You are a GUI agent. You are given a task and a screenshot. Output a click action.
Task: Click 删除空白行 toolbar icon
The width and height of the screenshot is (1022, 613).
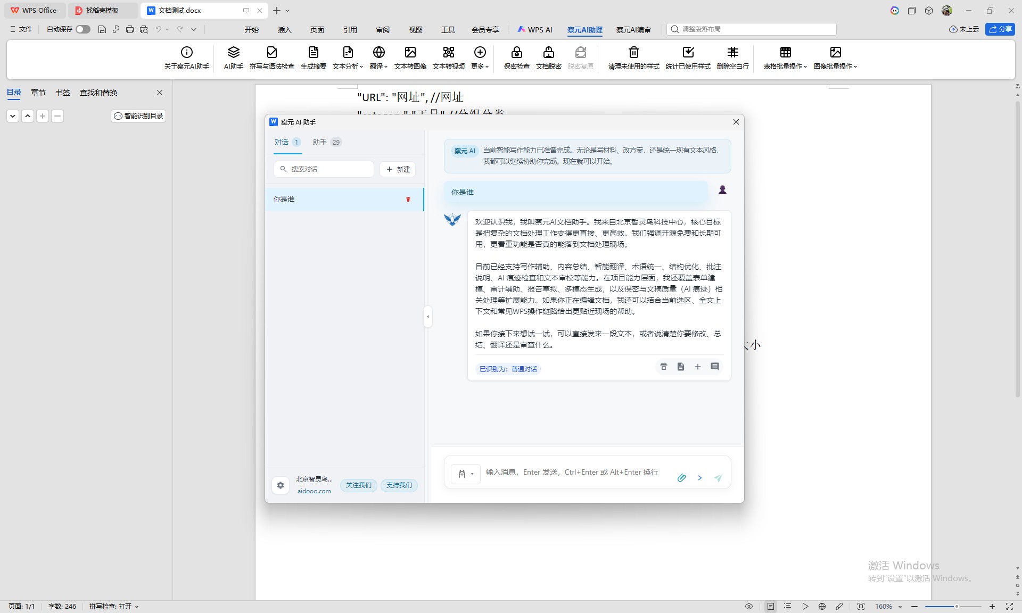click(732, 52)
